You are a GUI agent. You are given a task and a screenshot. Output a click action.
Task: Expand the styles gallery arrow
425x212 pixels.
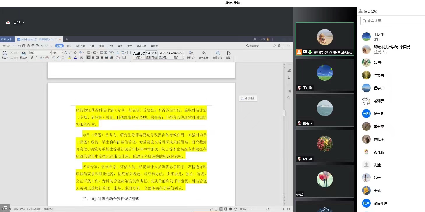click(x=184, y=57)
